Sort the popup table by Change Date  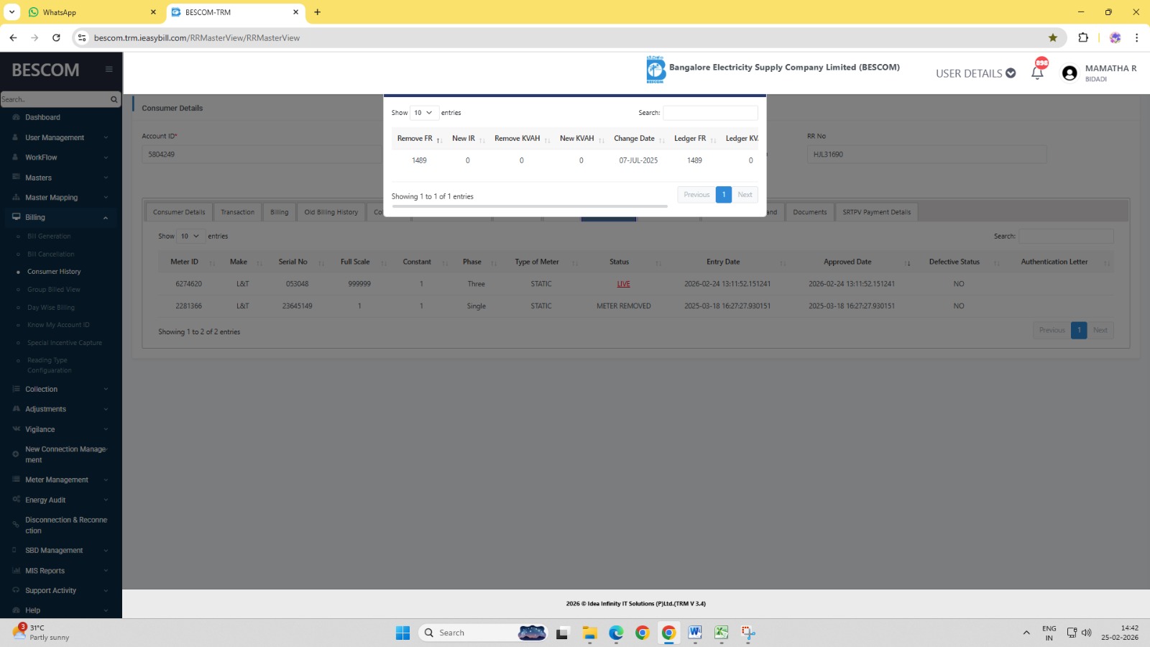click(635, 139)
